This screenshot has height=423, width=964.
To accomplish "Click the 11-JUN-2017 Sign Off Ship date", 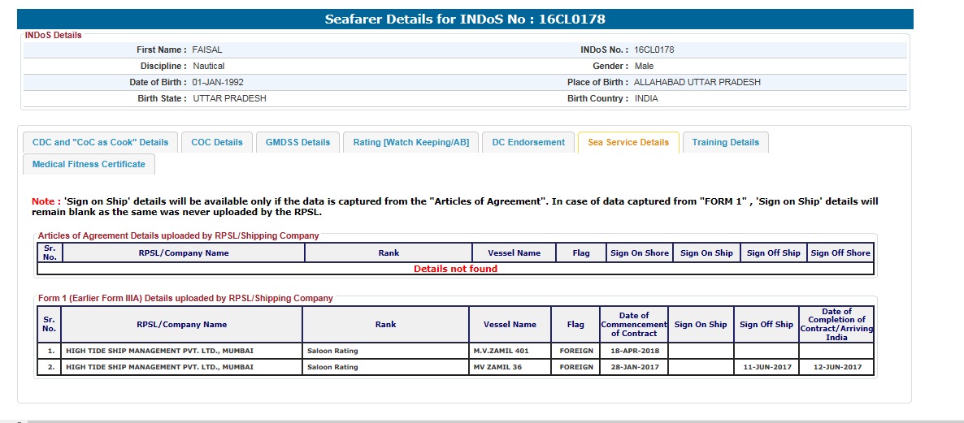I will tap(766, 367).
